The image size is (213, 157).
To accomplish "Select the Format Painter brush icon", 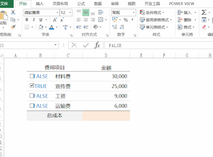I will coord(13,27).
